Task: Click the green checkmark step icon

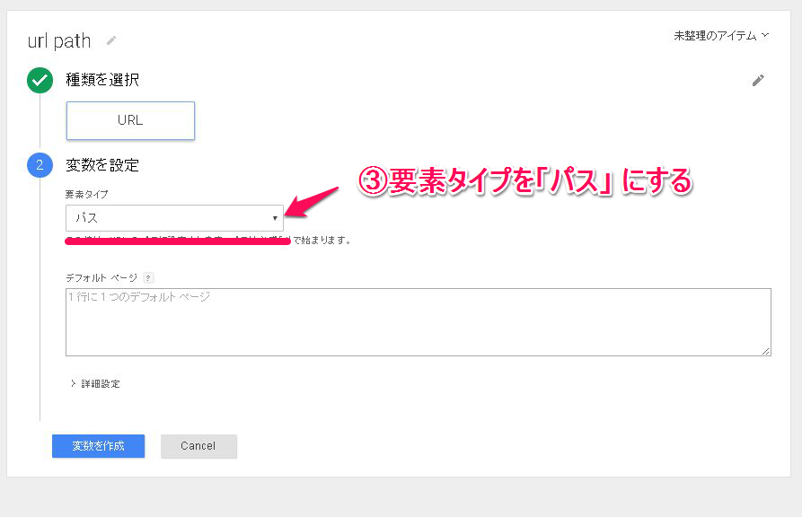Action: [x=40, y=80]
